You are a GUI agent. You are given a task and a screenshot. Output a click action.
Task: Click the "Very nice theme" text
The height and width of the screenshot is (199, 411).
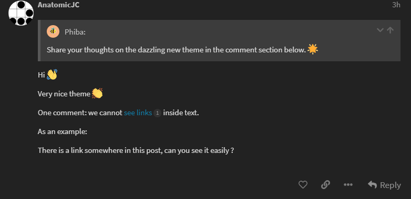click(64, 94)
